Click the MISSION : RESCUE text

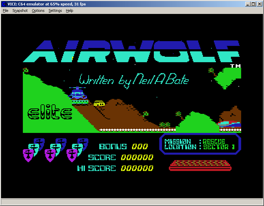[x=195, y=141]
